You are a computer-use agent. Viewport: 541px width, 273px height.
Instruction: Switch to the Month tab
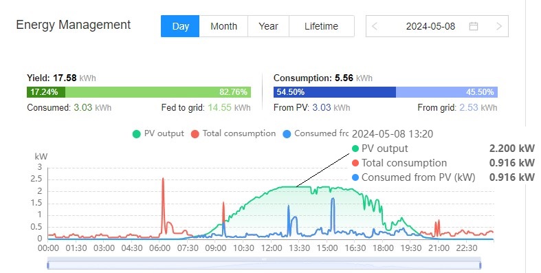coord(223,26)
